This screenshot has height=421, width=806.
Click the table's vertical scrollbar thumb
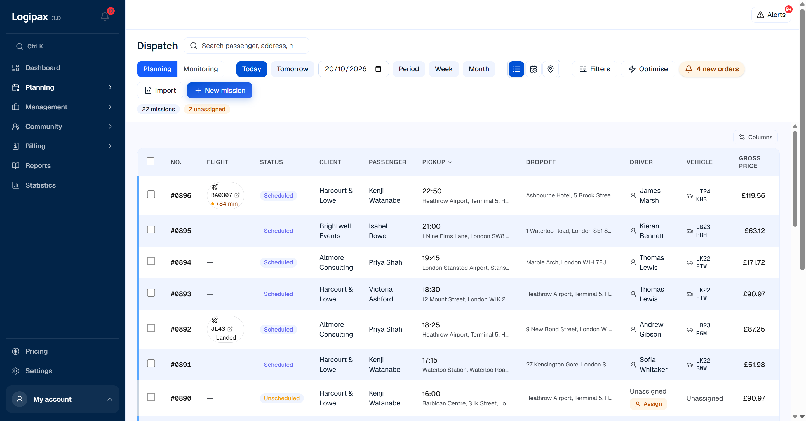[795, 179]
